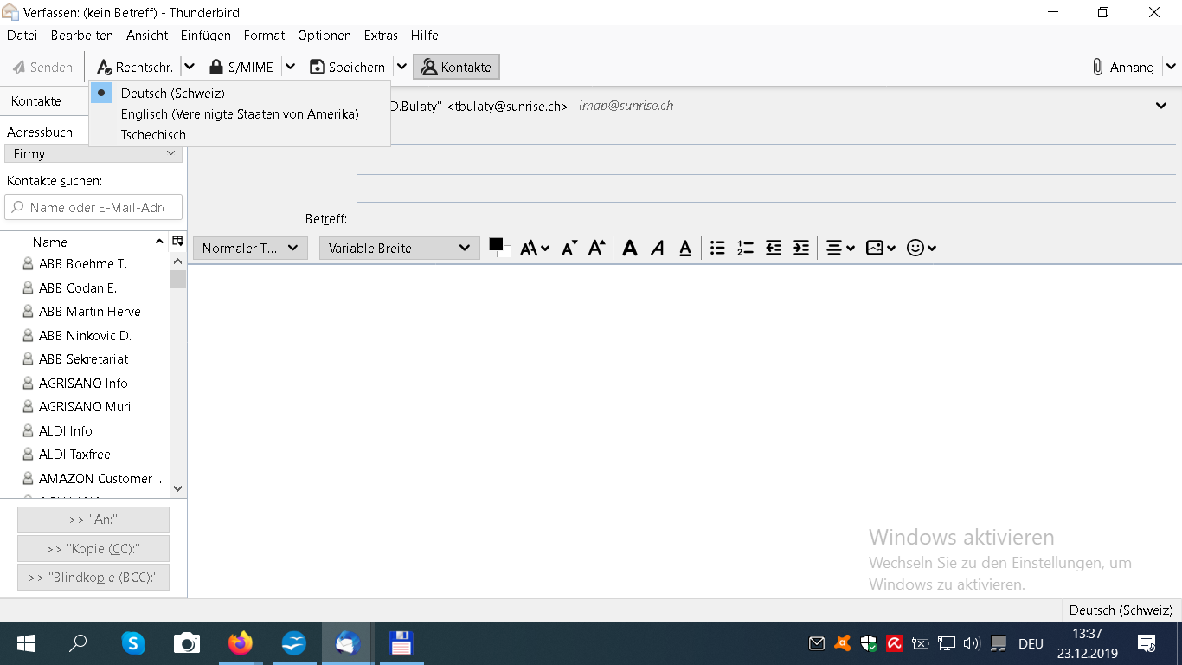Open the Firmy address book dropdown
Screen dimensions: 1182x665
pos(93,153)
